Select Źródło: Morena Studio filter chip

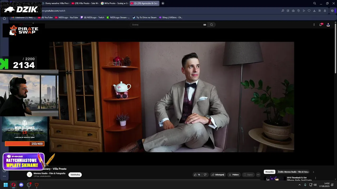[294, 172]
